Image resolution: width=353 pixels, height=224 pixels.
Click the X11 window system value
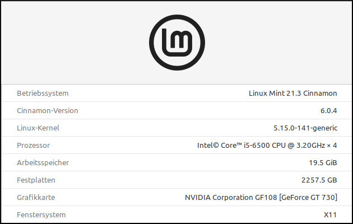pos(330,214)
